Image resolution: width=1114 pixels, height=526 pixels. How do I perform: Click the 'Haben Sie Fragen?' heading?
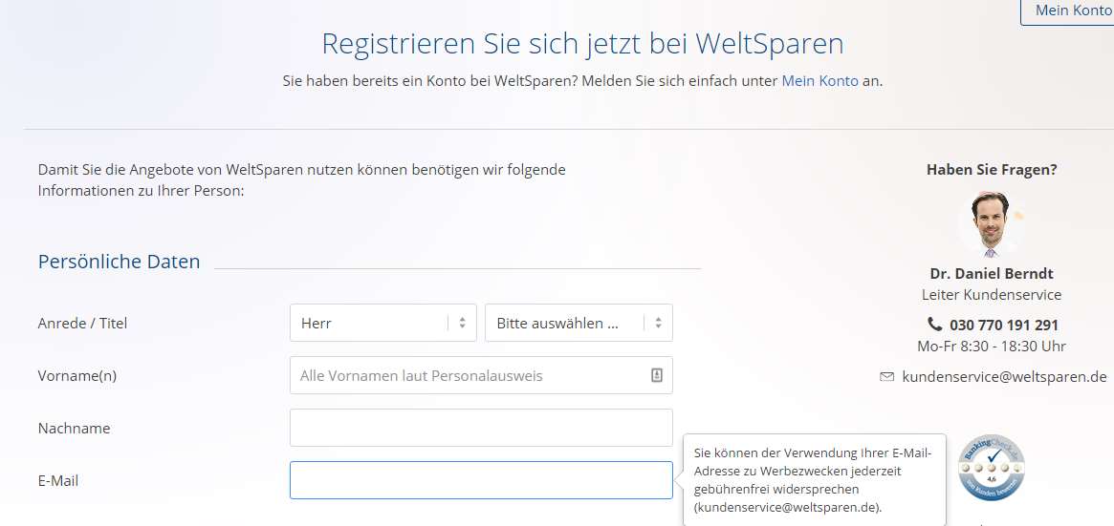992,170
